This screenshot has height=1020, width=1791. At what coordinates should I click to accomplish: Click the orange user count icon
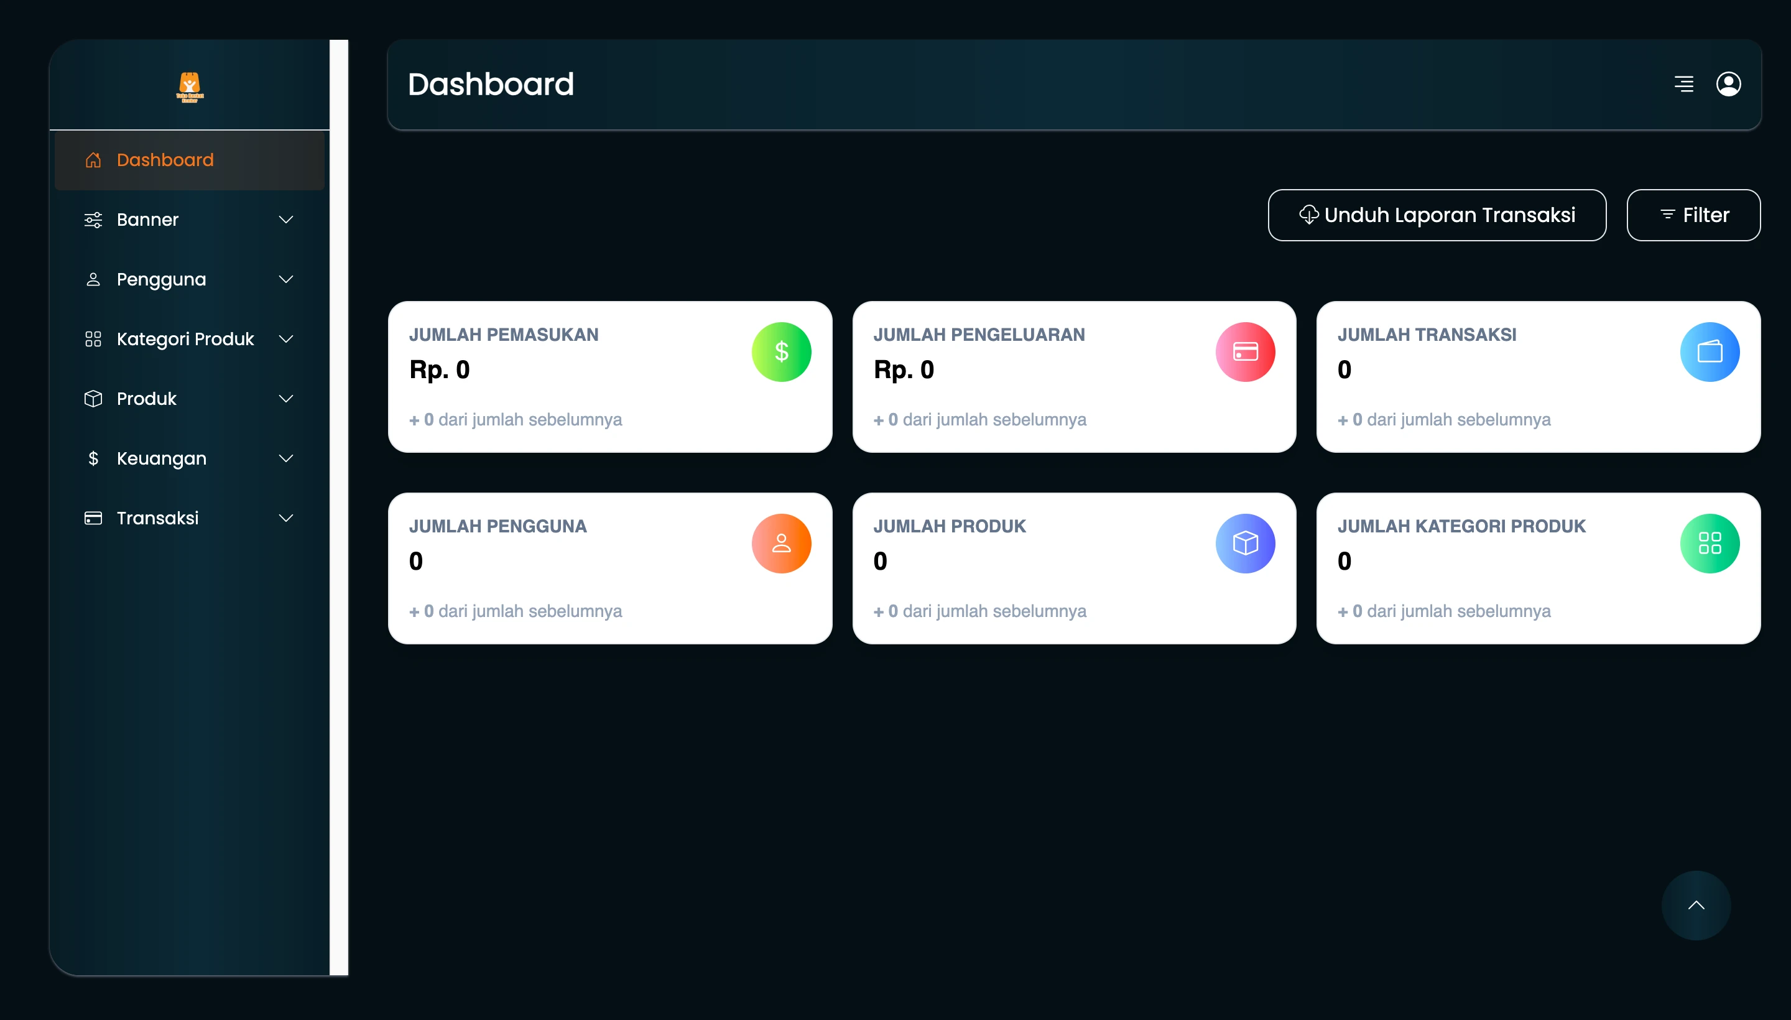tap(781, 543)
